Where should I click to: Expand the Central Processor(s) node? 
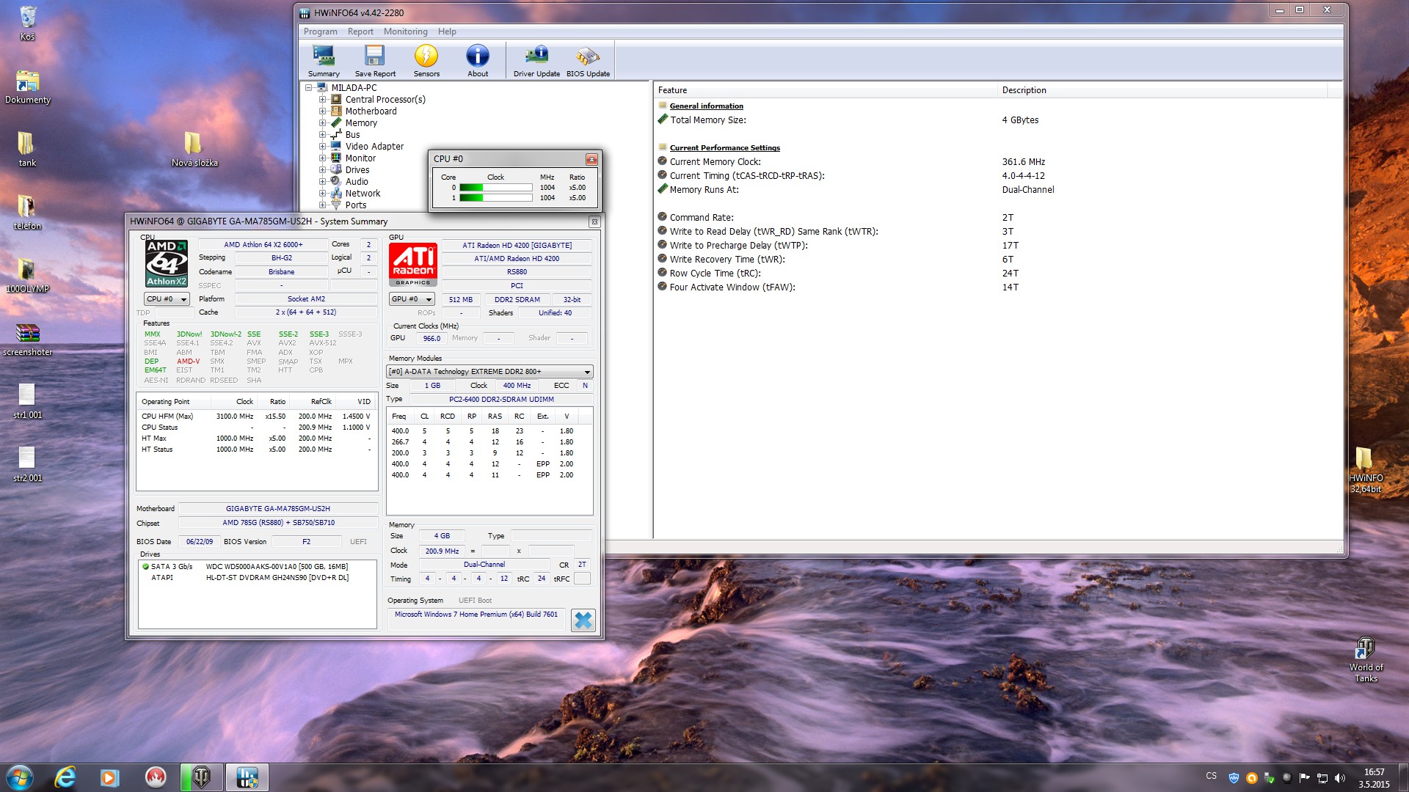(322, 100)
